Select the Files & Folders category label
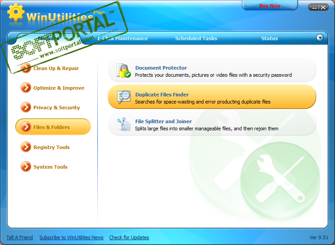Image resolution: width=335 pixels, height=245 pixels. pos(51,127)
